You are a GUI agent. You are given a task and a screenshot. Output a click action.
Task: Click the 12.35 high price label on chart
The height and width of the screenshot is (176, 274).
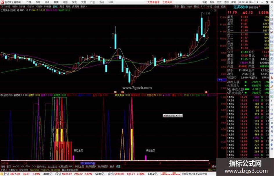tap(207, 13)
